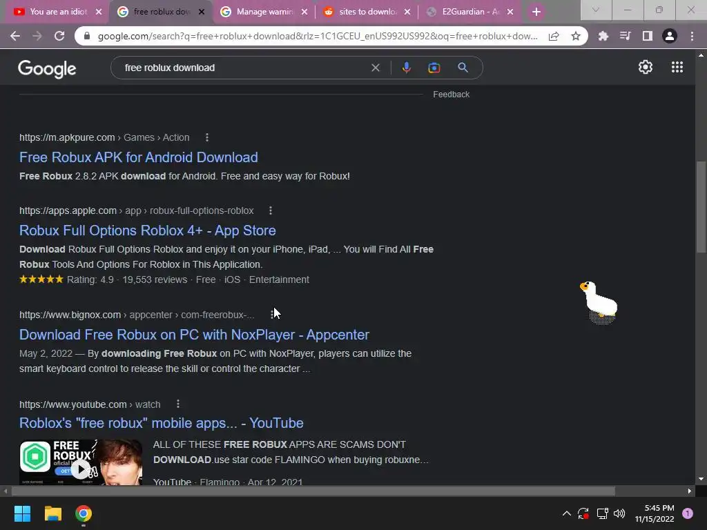Open more options for apkpure result

coord(207,137)
